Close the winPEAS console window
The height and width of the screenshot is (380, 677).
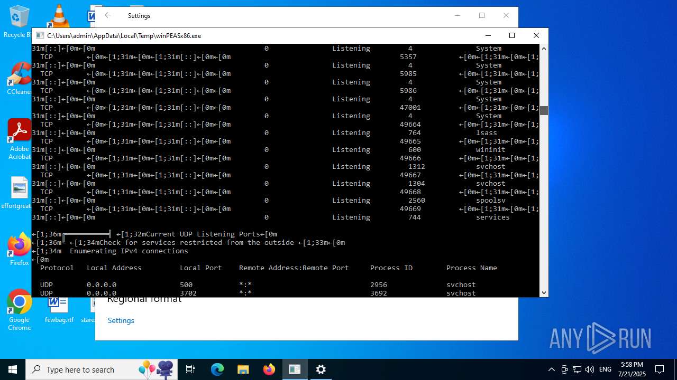pos(536,35)
